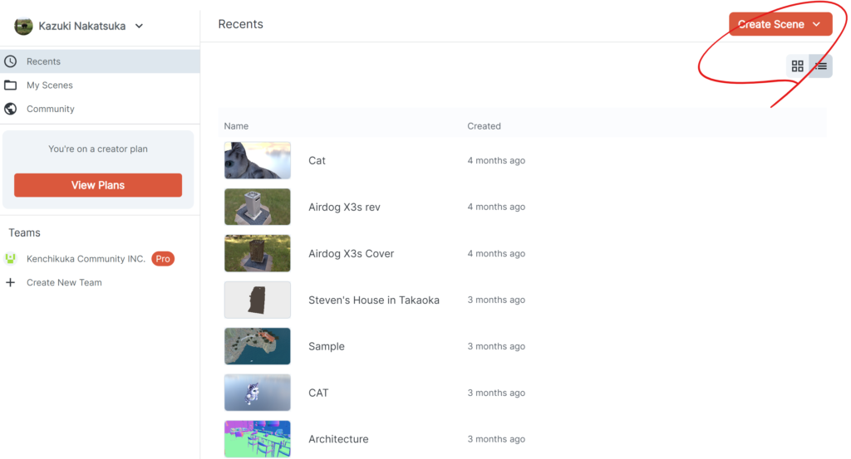Open the Architecture scene thumbnail
This screenshot has width=851, height=459.
(258, 439)
